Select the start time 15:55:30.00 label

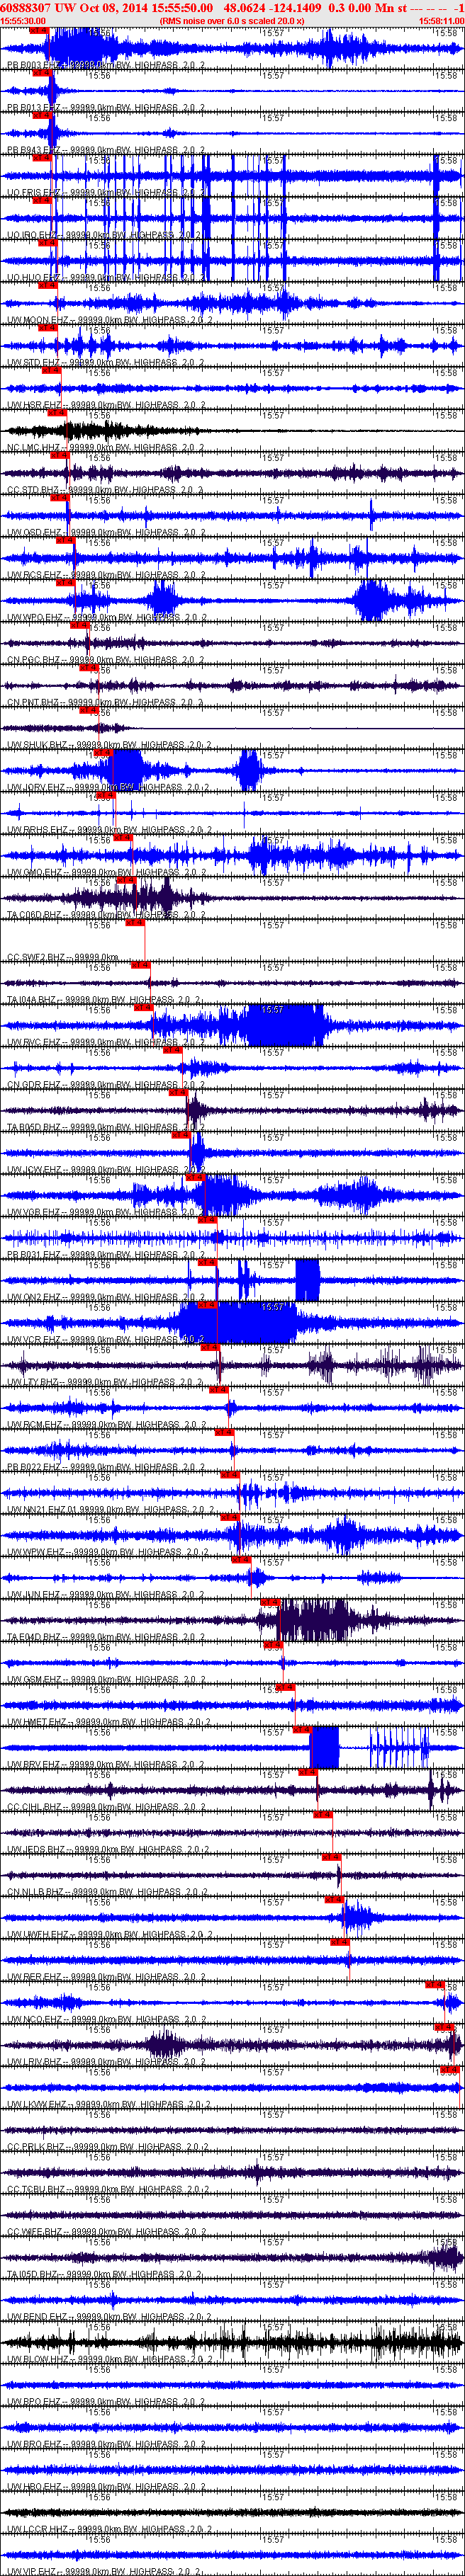click(x=22, y=20)
